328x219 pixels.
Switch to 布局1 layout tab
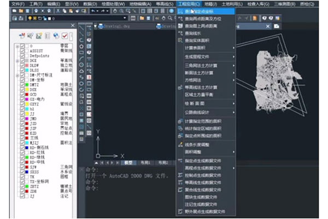pyautogui.click(x=145, y=163)
